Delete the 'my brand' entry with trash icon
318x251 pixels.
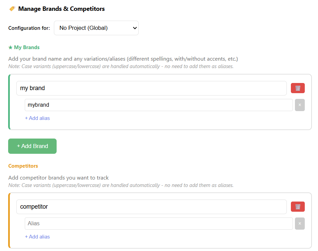298,88
